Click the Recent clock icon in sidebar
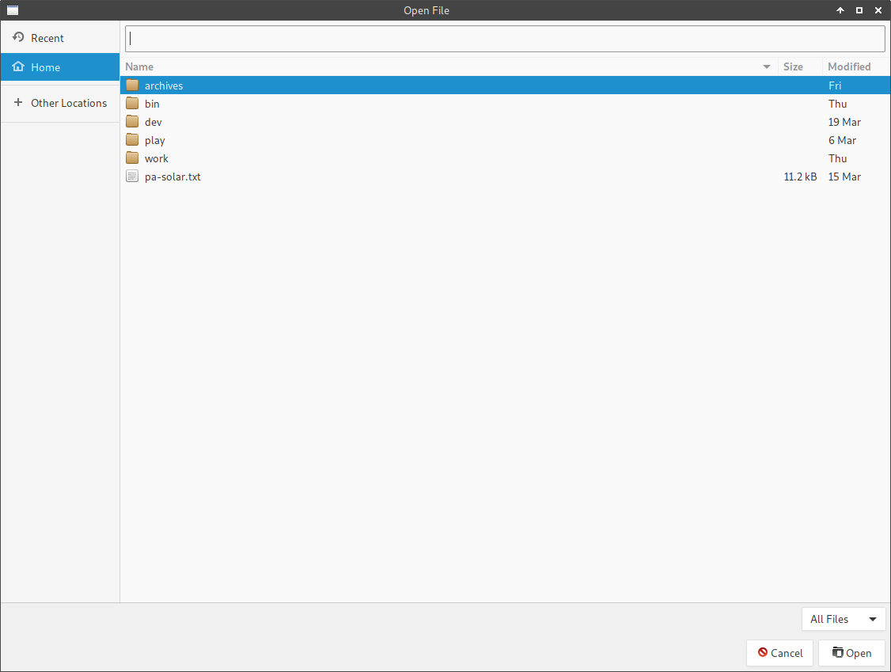Screen dimensions: 891x672 click(x=18, y=38)
